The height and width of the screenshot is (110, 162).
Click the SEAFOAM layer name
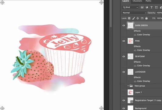point(140,57)
